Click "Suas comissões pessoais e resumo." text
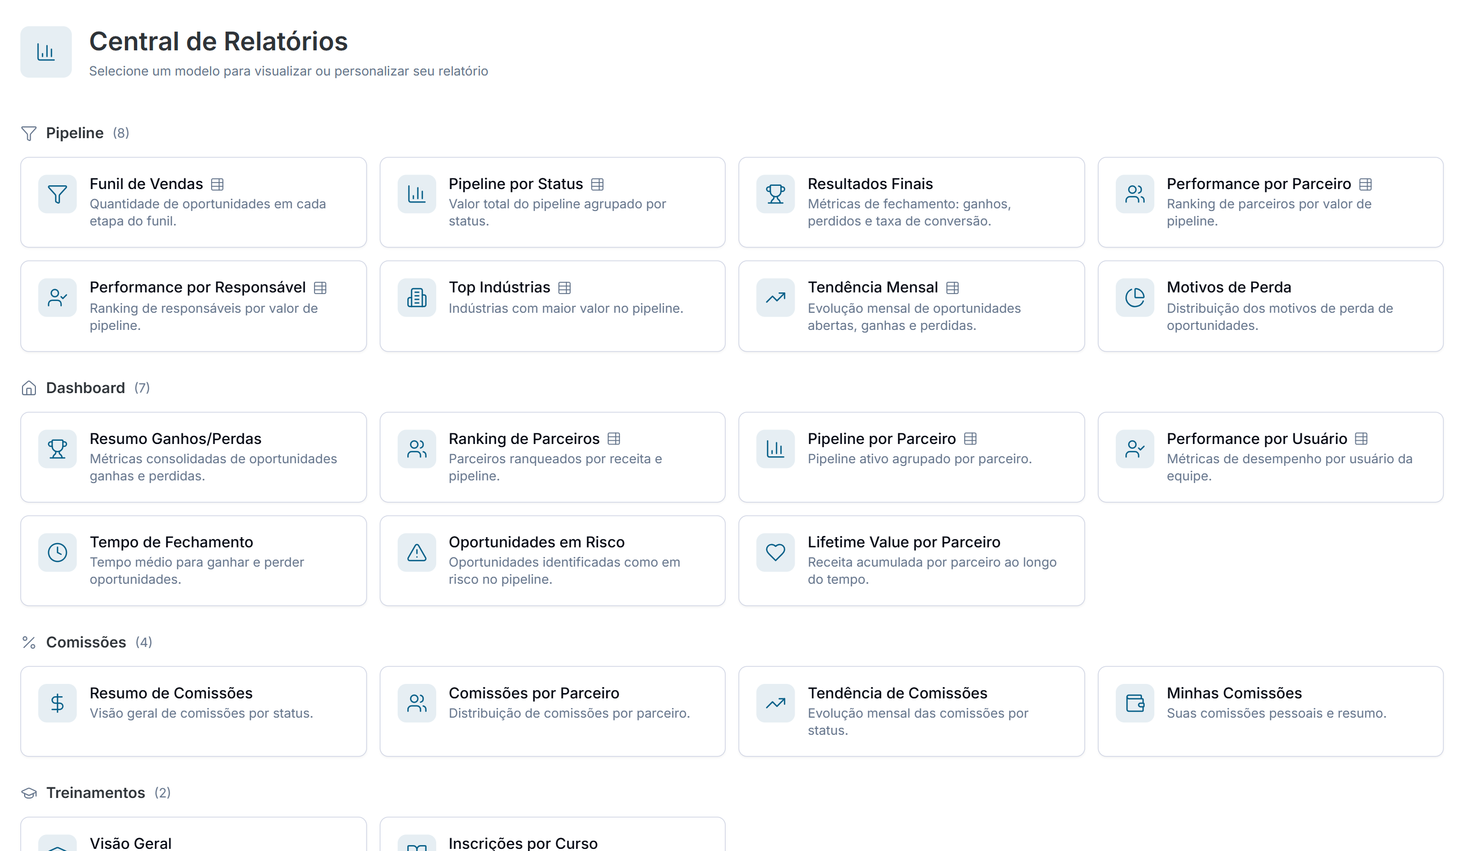Image resolution: width=1470 pixels, height=851 pixels. tap(1277, 713)
